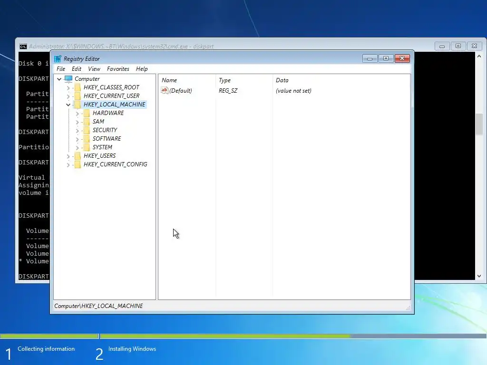Click the Type column header
487x365 pixels.
pyautogui.click(x=244, y=80)
